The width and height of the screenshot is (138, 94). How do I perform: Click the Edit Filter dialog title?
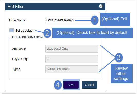(x=15, y=7)
